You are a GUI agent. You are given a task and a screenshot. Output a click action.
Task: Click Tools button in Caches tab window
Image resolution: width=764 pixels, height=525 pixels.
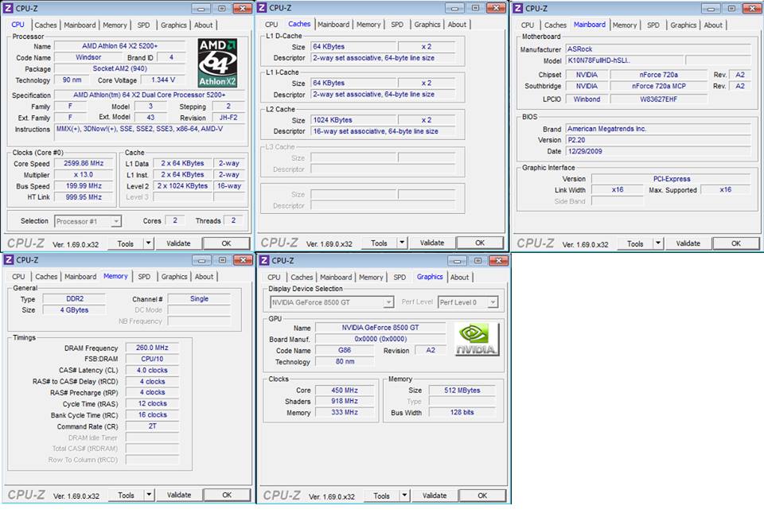tap(379, 243)
